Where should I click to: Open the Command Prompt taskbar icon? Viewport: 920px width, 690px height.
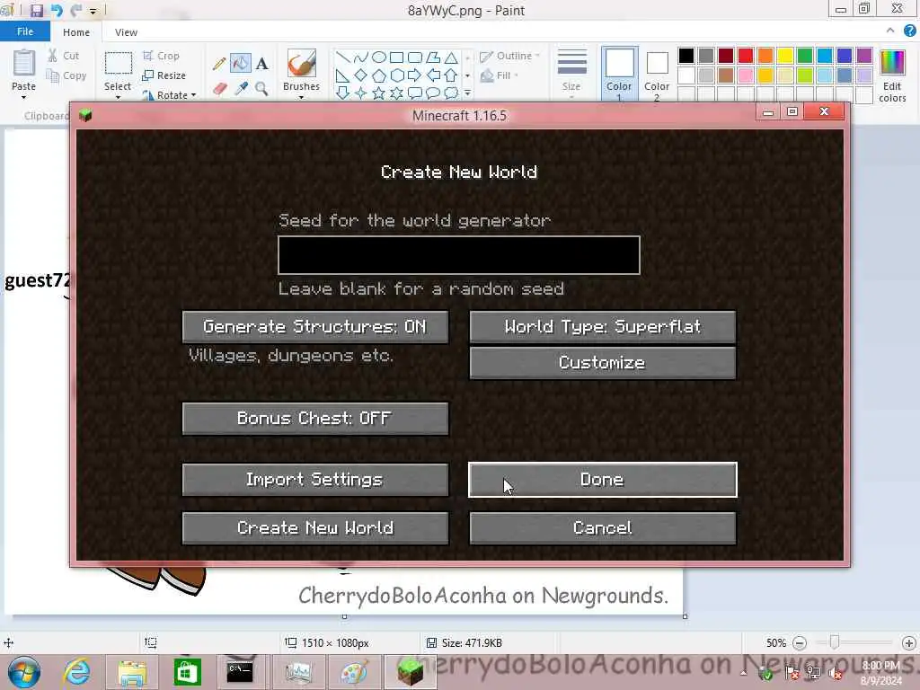pyautogui.click(x=241, y=672)
